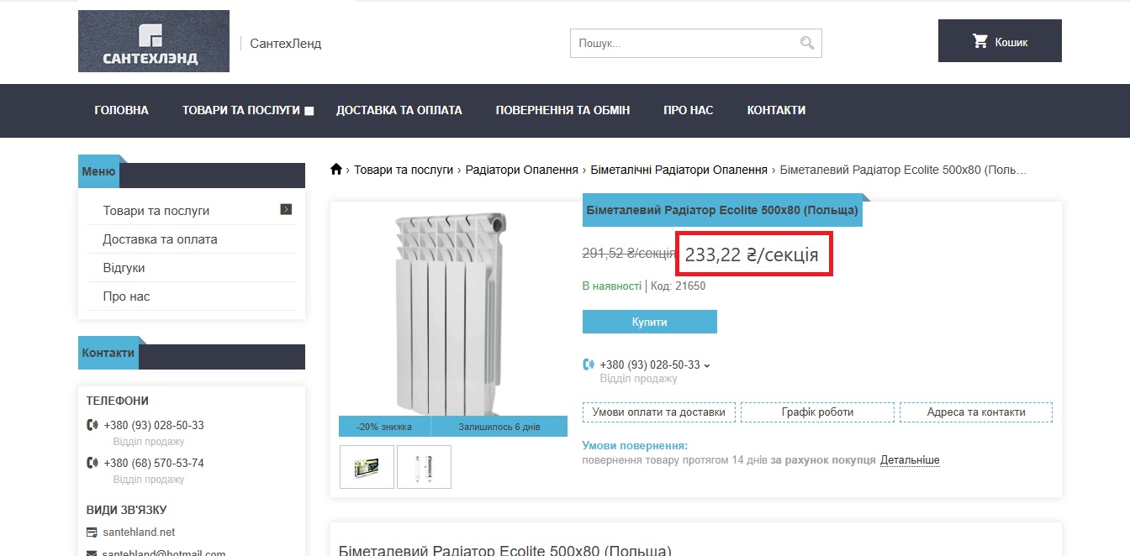Expand the phone number dropdown chevron under Купити
Screen dimensions: 1130x556
tap(707, 365)
